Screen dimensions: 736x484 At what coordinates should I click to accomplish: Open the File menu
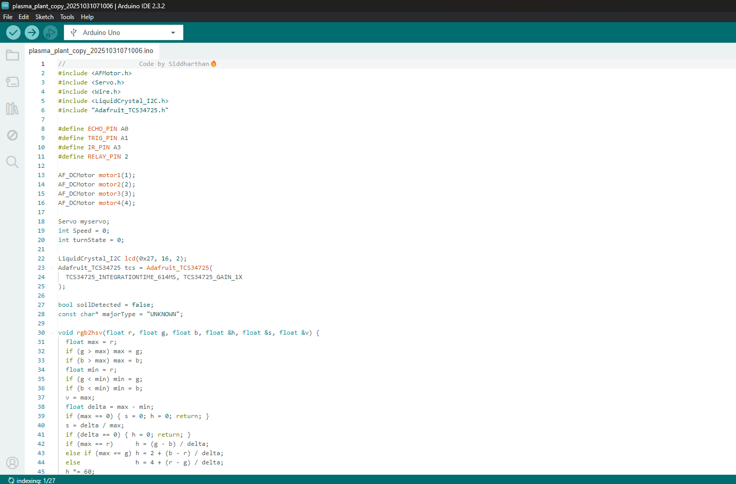coord(8,17)
